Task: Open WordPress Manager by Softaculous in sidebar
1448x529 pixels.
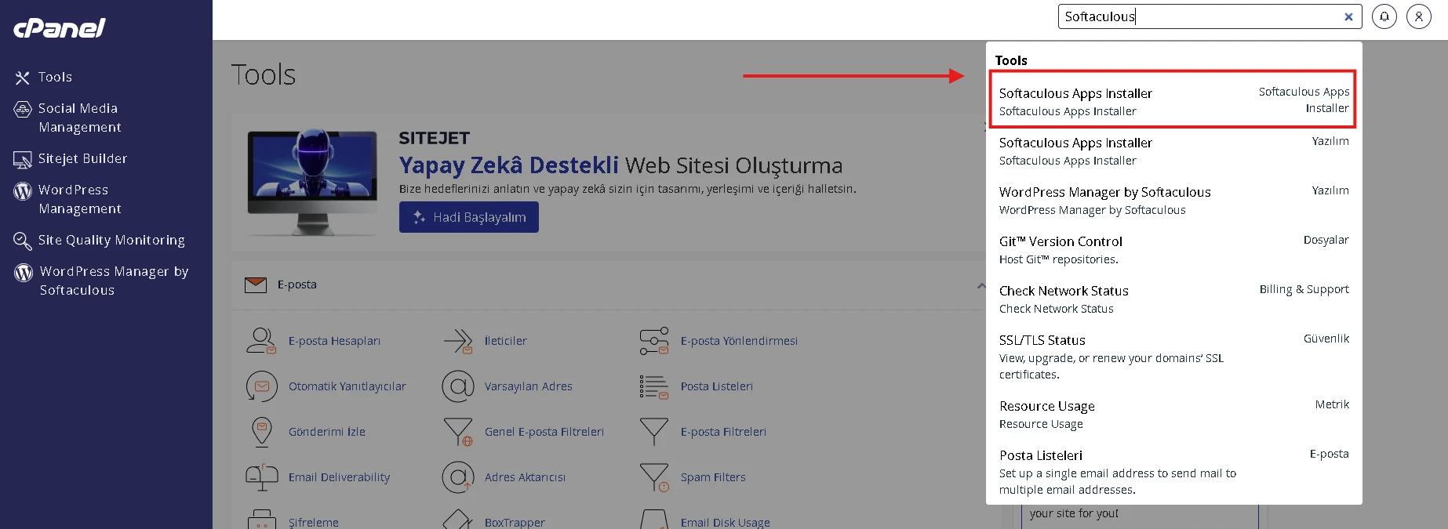Action: (114, 281)
